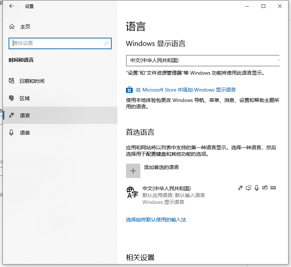This screenshot has height=267, width=291.
Task: Maximize the 设置 window
Action: click(x=263, y=6)
